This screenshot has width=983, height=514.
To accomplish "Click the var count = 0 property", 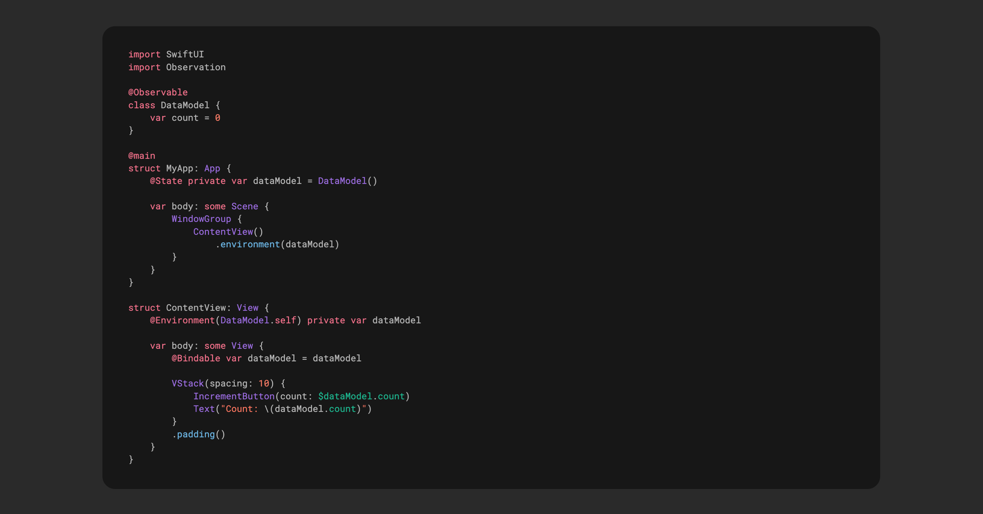I will [185, 118].
